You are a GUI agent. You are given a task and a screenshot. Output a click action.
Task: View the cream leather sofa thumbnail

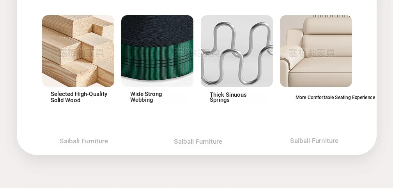tap(316, 51)
